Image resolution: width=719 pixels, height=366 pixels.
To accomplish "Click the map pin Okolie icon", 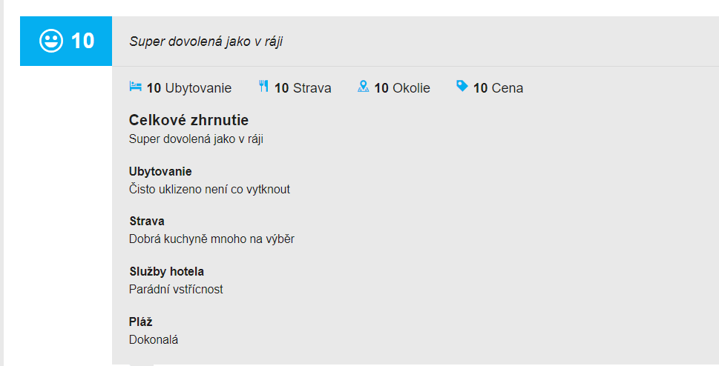I will pos(363,87).
